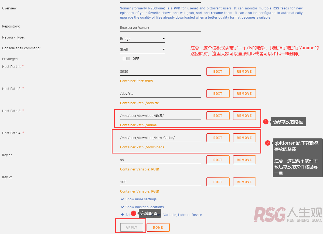Open the Console shell command dropdown
This screenshot has height=234, width=323.
click(142, 49)
